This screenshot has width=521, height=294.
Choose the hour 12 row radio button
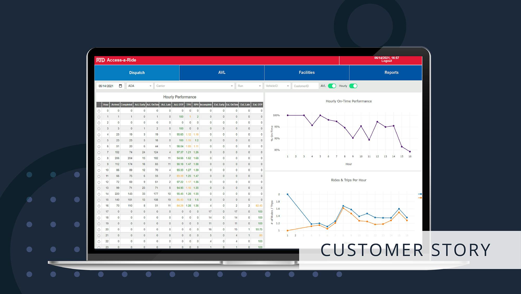(99, 182)
